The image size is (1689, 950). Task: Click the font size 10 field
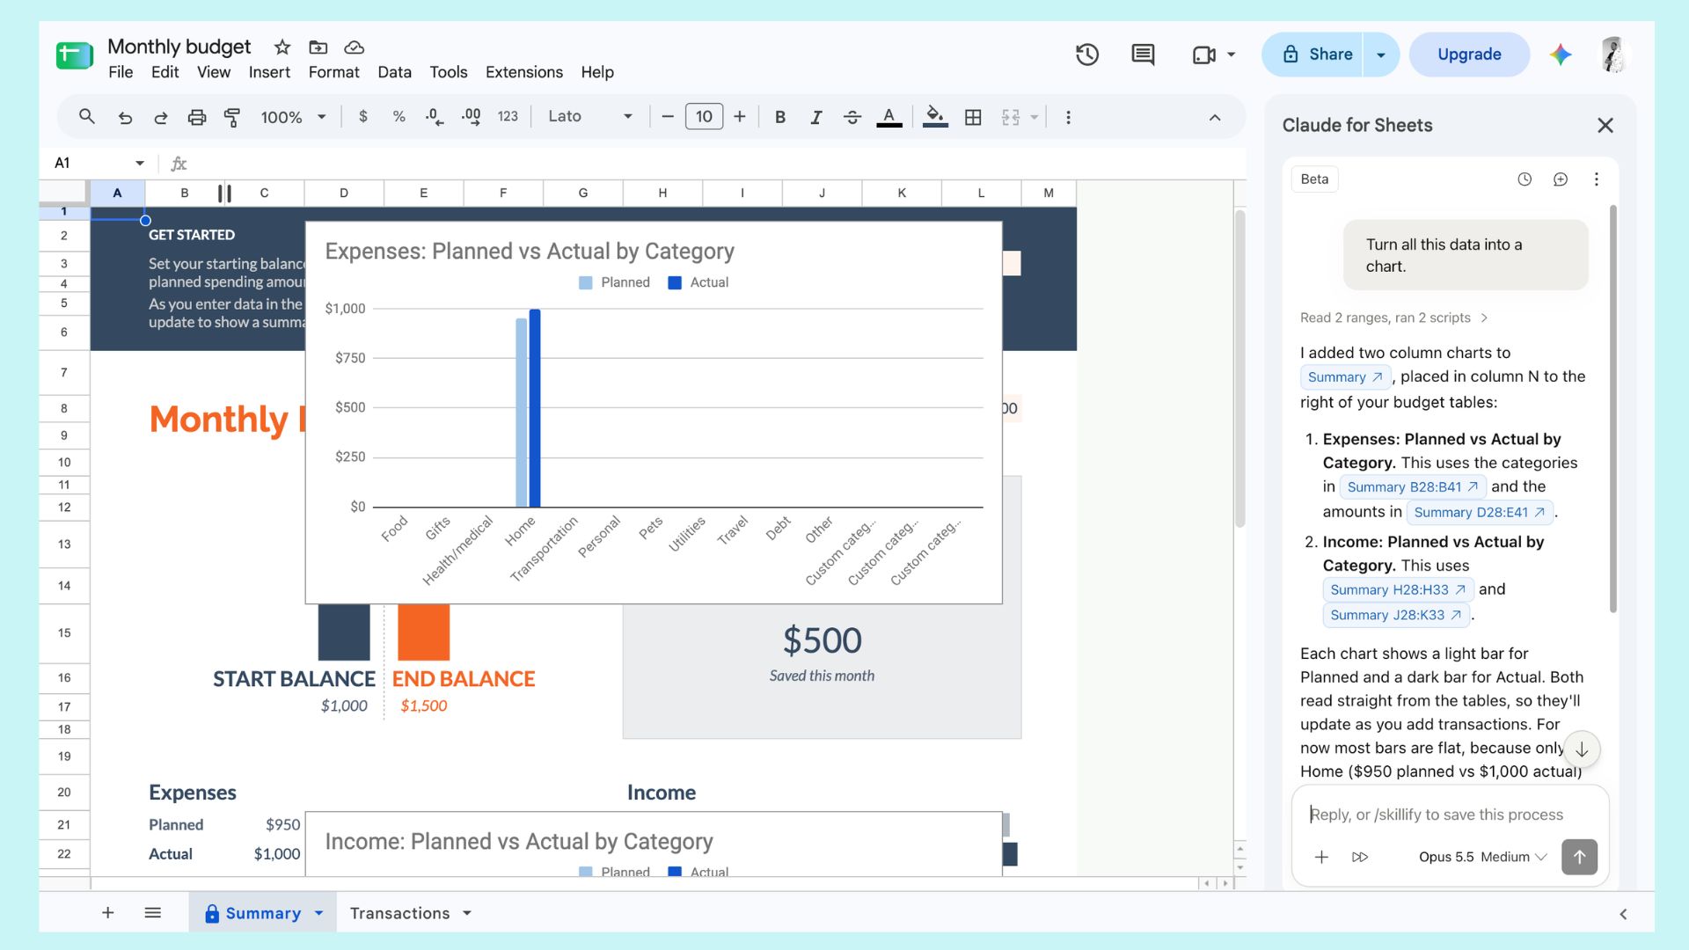click(x=704, y=116)
